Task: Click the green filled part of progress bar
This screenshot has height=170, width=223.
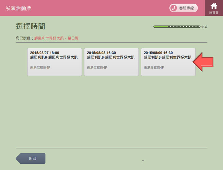Action: coord(161,27)
